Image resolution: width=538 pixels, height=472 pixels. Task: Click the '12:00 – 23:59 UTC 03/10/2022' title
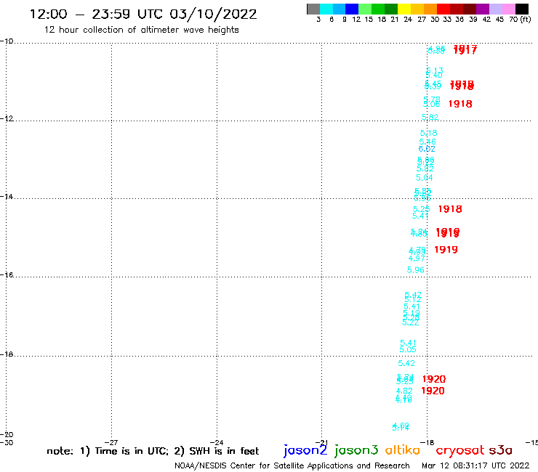pos(143,15)
